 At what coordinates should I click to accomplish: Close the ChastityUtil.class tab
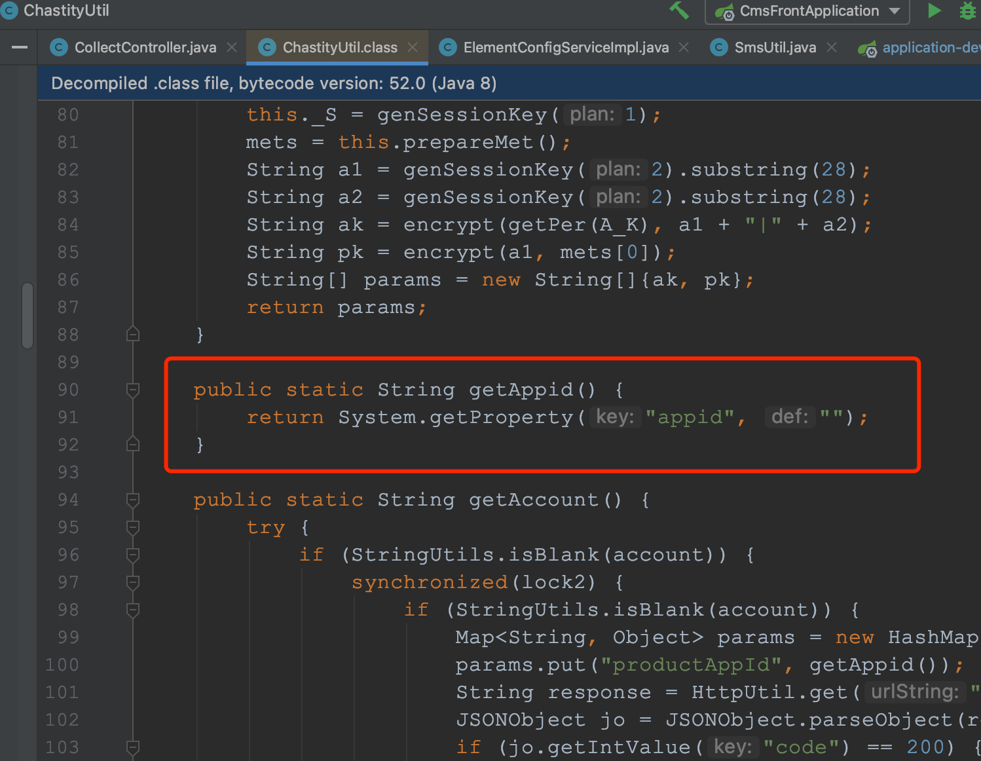pos(413,47)
